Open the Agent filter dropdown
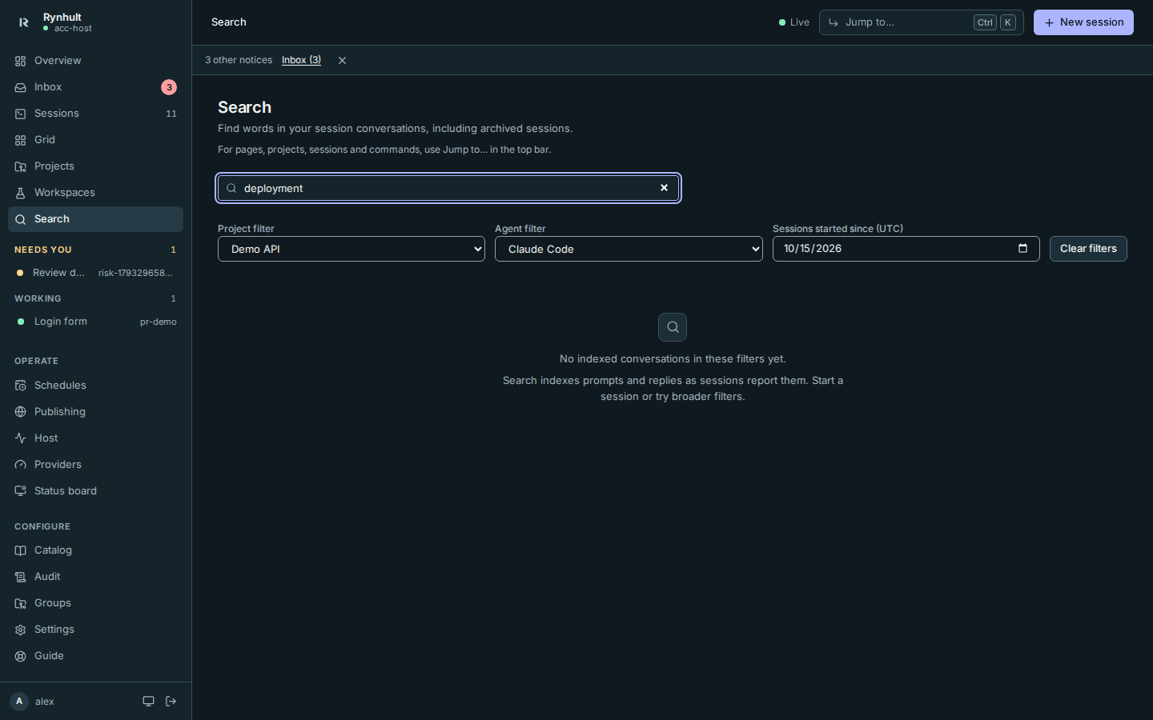Image resolution: width=1153 pixels, height=720 pixels. (x=629, y=249)
